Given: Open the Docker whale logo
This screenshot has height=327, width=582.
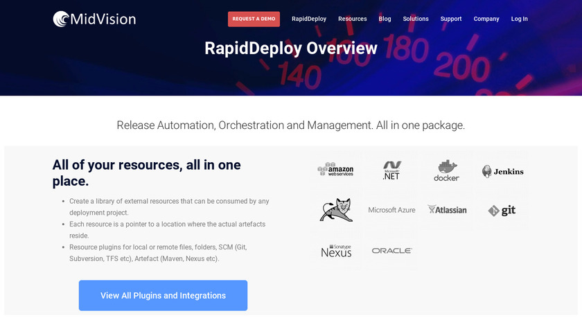Looking at the screenshot, I should coord(447,170).
